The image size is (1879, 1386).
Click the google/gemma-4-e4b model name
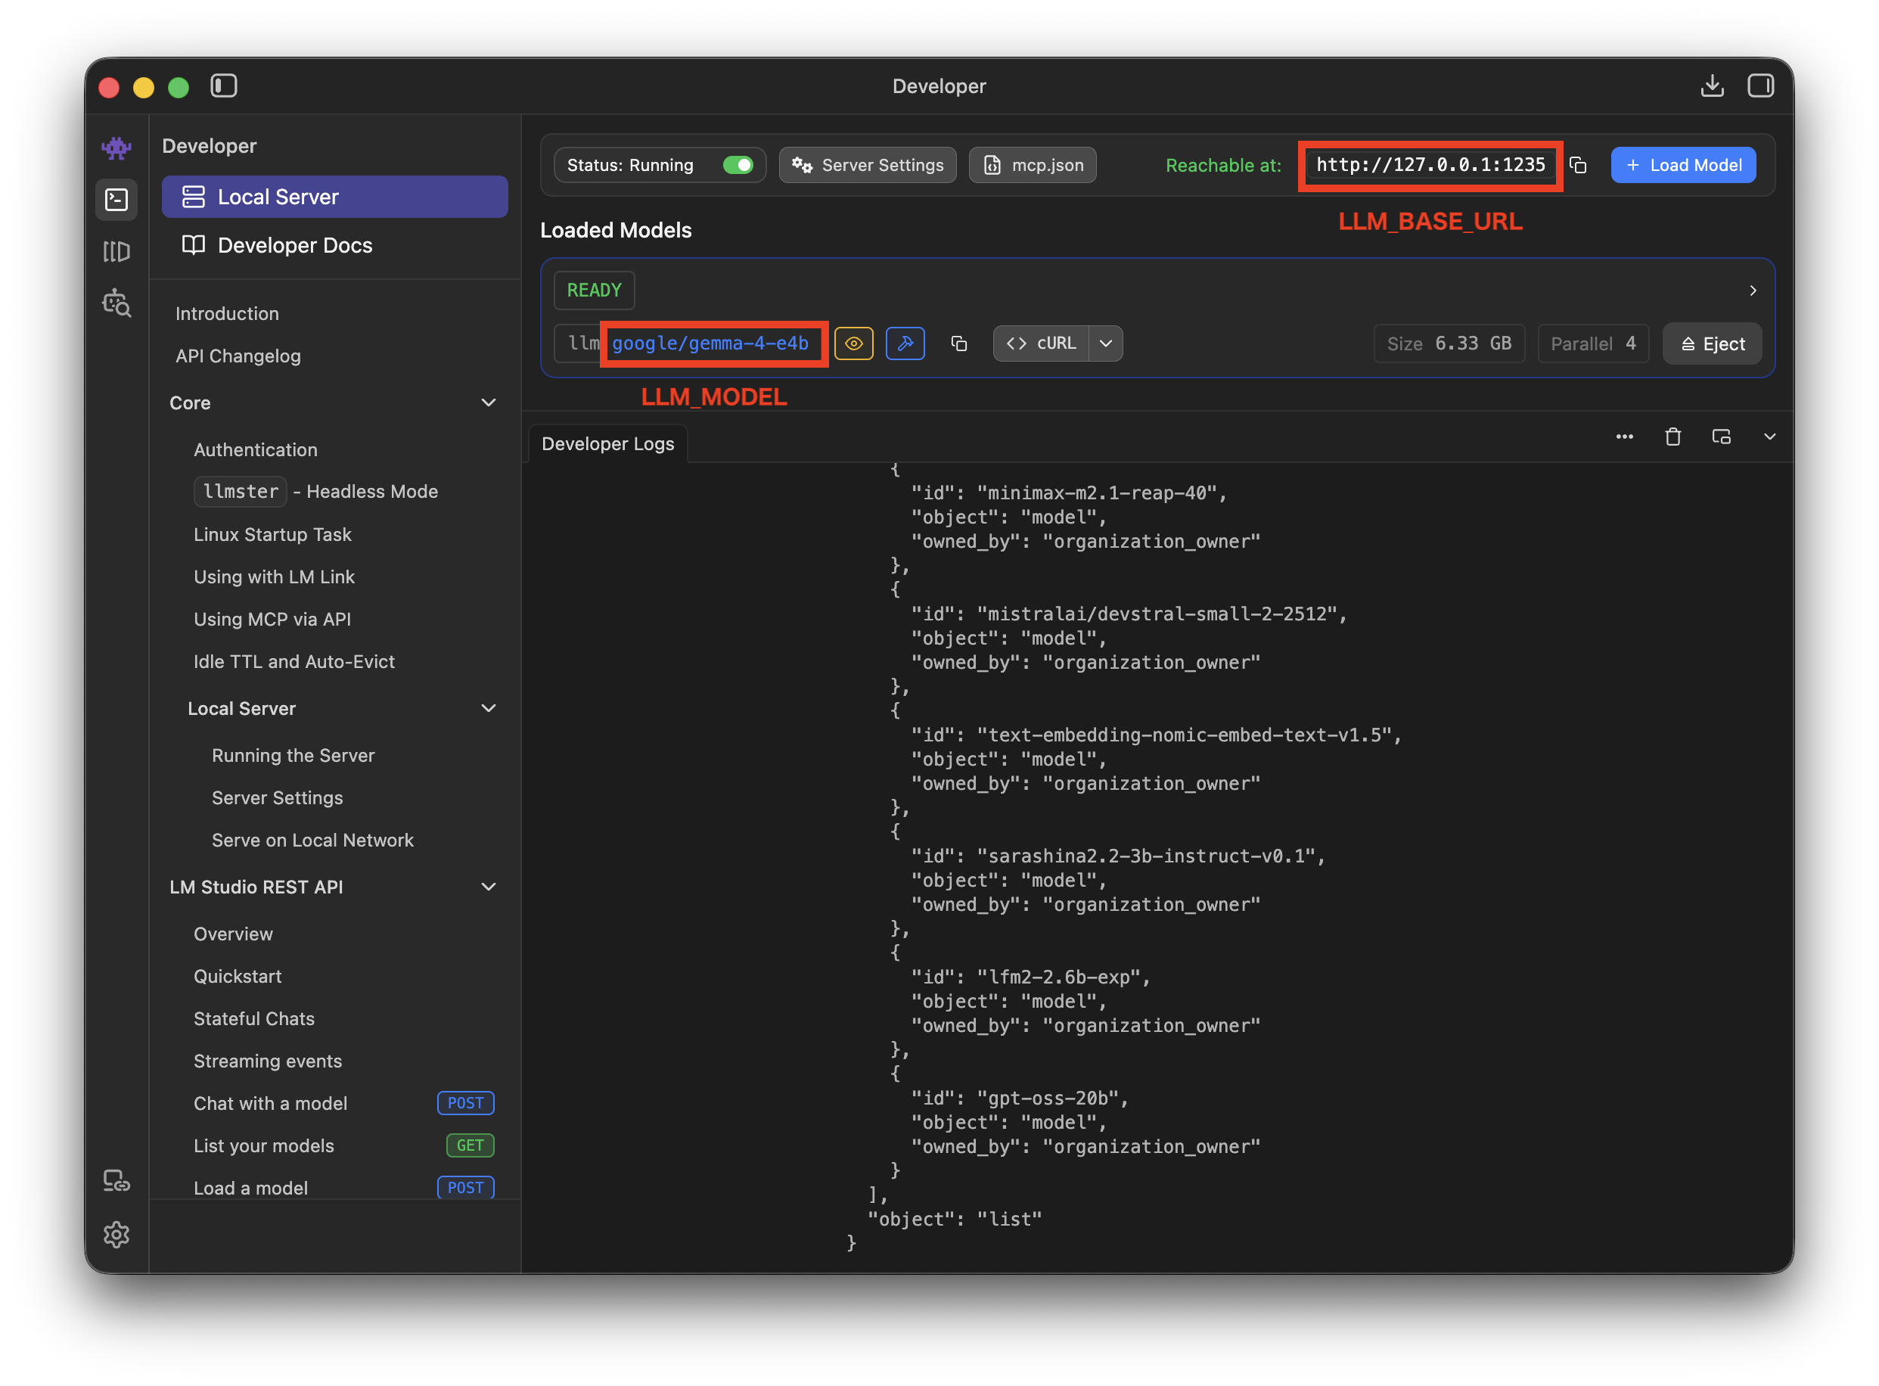[710, 343]
